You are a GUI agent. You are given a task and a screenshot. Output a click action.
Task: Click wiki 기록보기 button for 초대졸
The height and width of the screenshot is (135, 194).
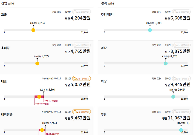click(82, 45)
